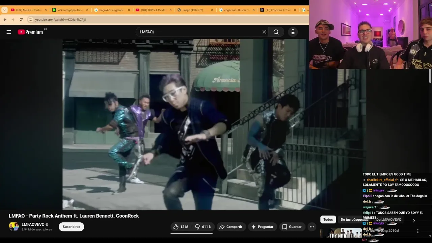
Task: Click 8.54 M de suscriptores text
Action: [37, 230]
